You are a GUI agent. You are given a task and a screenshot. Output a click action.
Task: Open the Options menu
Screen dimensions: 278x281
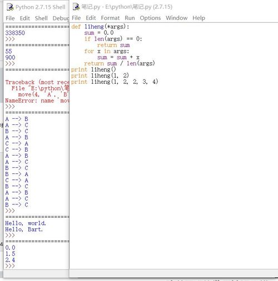point(150,18)
